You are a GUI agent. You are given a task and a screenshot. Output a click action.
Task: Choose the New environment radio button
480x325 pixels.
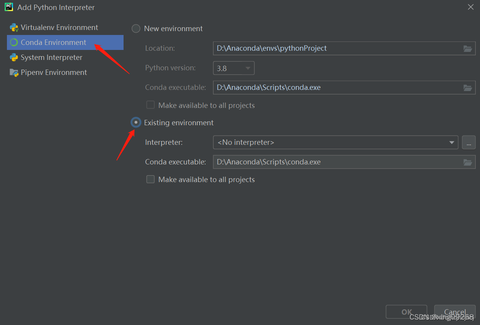136,29
